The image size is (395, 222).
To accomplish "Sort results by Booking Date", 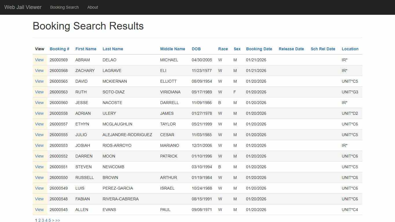I will [x=259, y=49].
